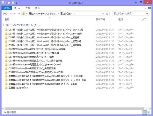Select the 窓辺ゆう・あいイラスト folder name
The width and height of the screenshot is (153, 116).
(36, 72)
